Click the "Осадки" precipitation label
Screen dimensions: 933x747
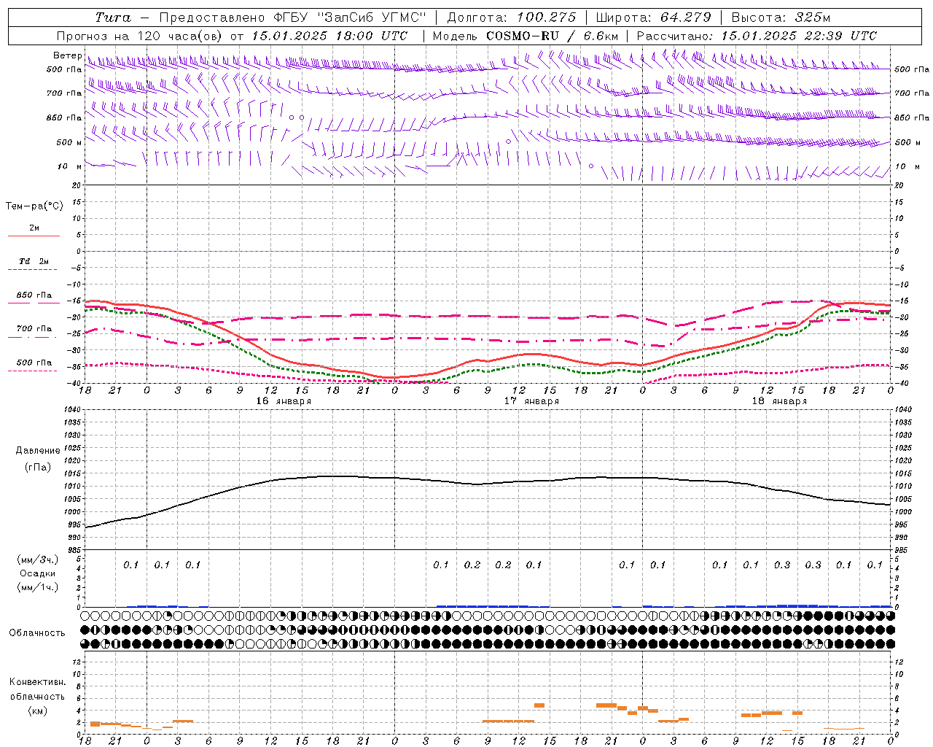(38, 573)
